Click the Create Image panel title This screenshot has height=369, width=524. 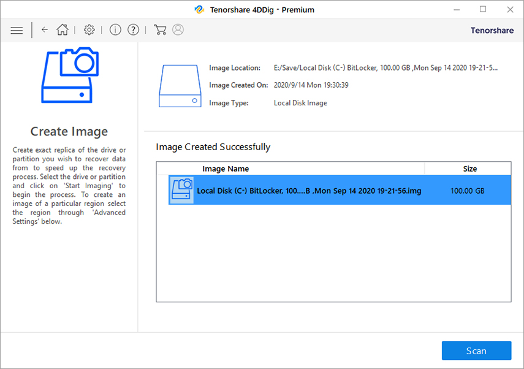point(69,131)
